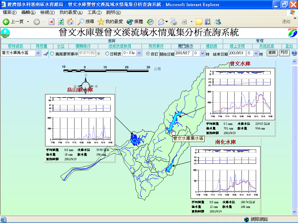The height and width of the screenshot is (223, 298).
Task: Click the 開始日期 date input field
Action: pyautogui.click(x=183, y=53)
